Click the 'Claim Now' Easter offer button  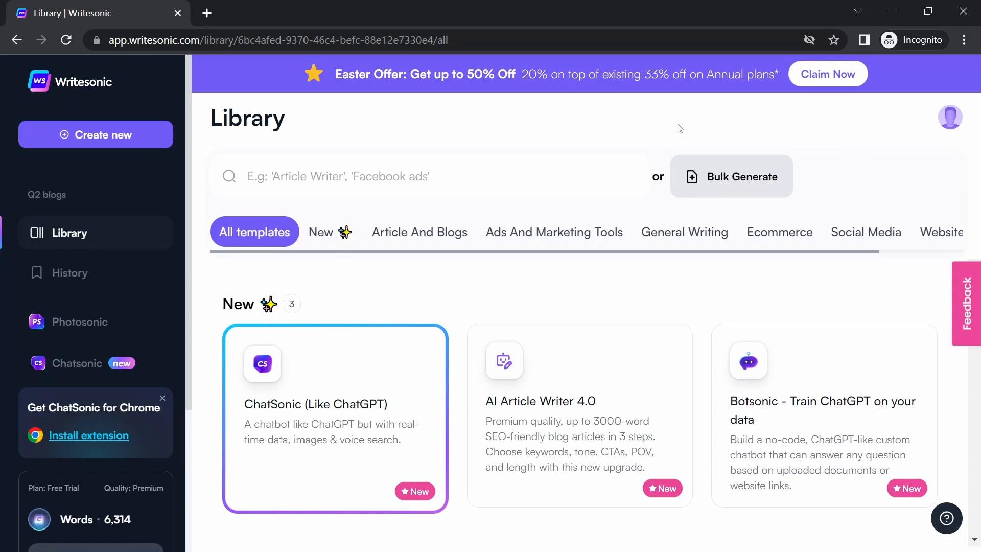tap(828, 74)
